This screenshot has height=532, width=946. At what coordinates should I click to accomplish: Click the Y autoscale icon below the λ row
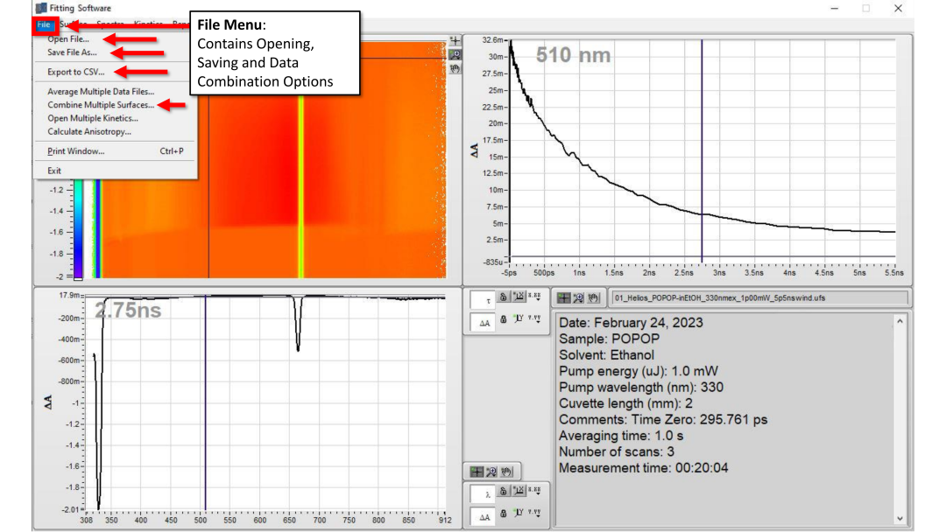pos(519,512)
